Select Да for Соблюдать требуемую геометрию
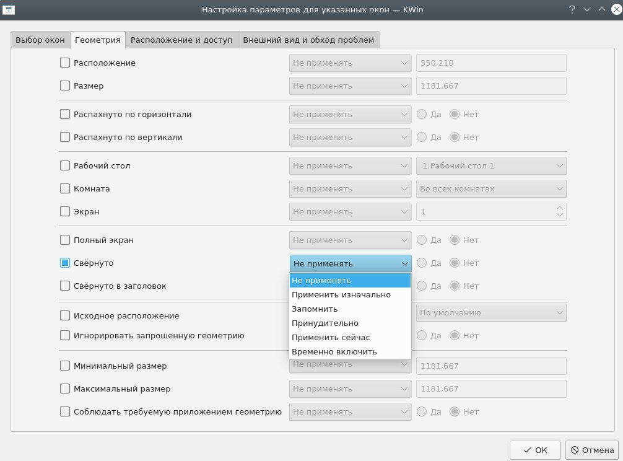 422,411
